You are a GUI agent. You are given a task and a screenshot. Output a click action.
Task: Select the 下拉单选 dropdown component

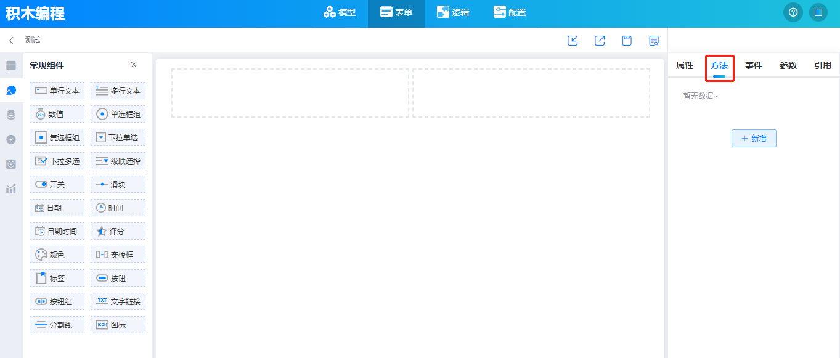coord(118,137)
